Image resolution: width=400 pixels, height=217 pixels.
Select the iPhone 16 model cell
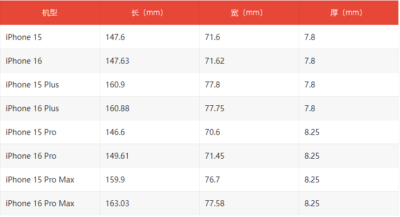tap(24, 61)
